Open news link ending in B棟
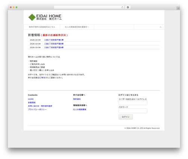This screenshot has width=188, height=159. [54, 44]
